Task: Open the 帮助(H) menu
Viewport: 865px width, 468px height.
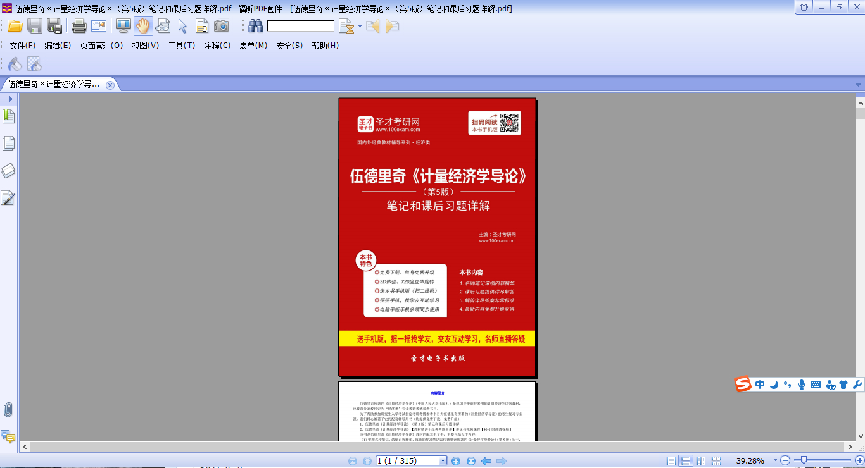Action: pyautogui.click(x=325, y=46)
